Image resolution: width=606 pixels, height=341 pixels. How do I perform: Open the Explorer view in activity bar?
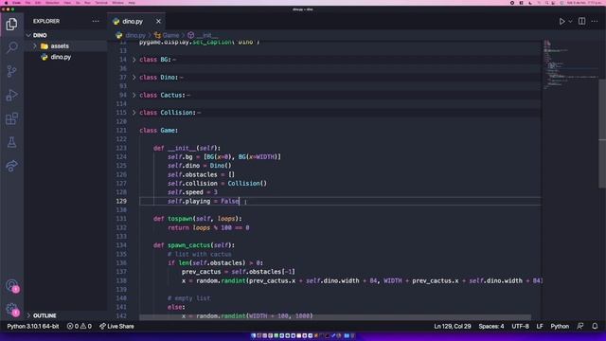(x=11, y=24)
